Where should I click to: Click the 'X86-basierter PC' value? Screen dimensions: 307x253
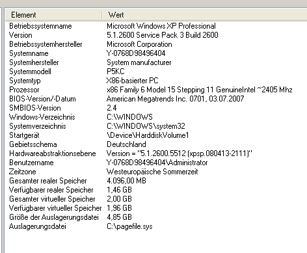point(132,81)
